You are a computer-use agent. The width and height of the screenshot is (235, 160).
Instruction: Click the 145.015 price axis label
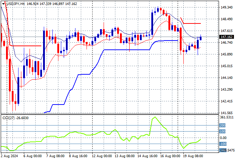(226, 66)
